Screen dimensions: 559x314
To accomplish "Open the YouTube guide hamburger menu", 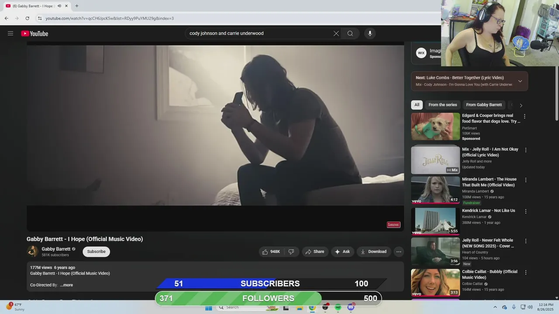I will pyautogui.click(x=10, y=33).
